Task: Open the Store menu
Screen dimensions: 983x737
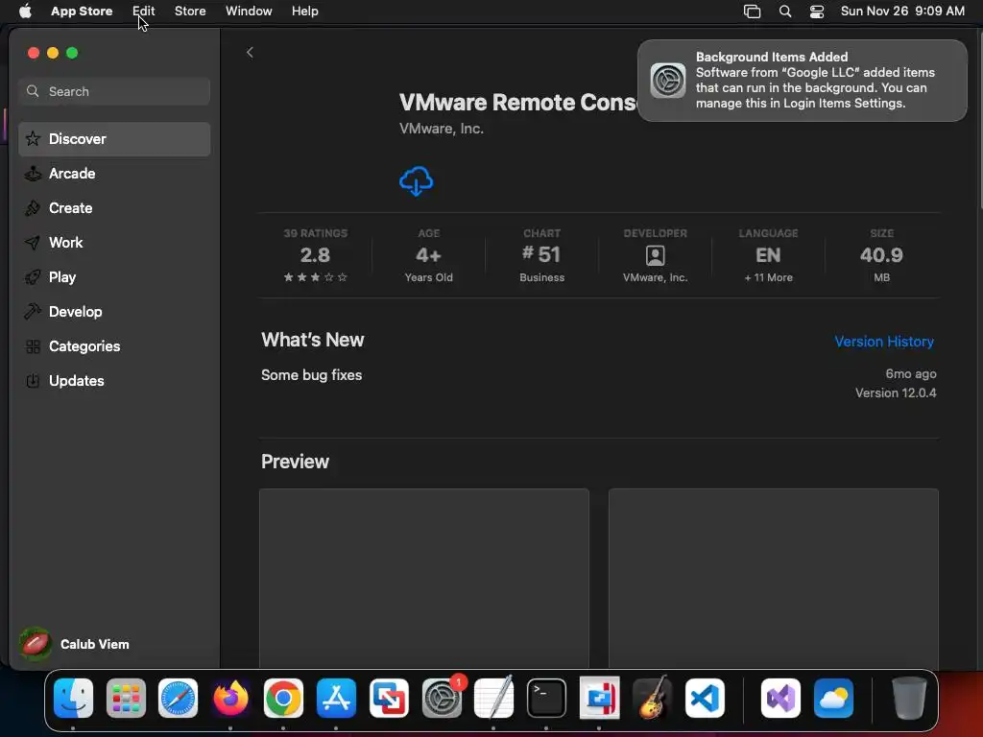Action: pyautogui.click(x=190, y=12)
